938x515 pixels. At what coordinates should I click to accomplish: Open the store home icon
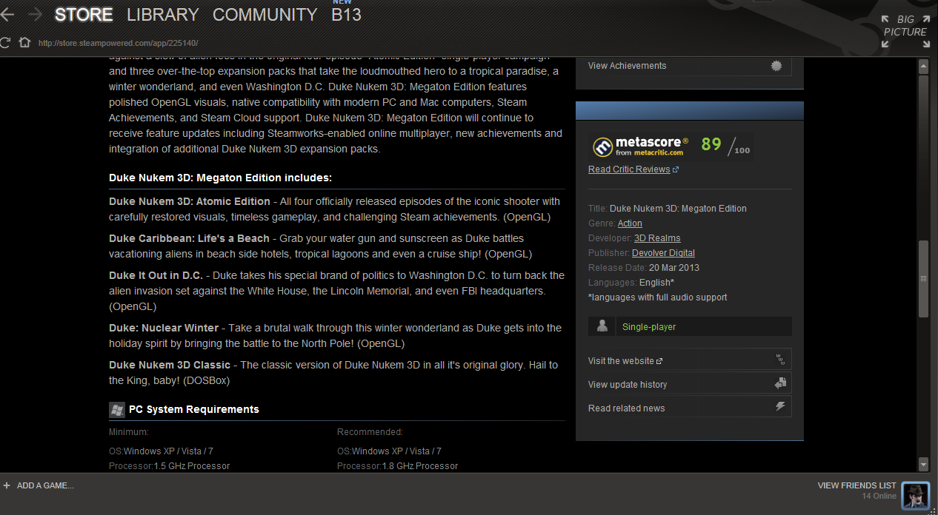[24, 42]
